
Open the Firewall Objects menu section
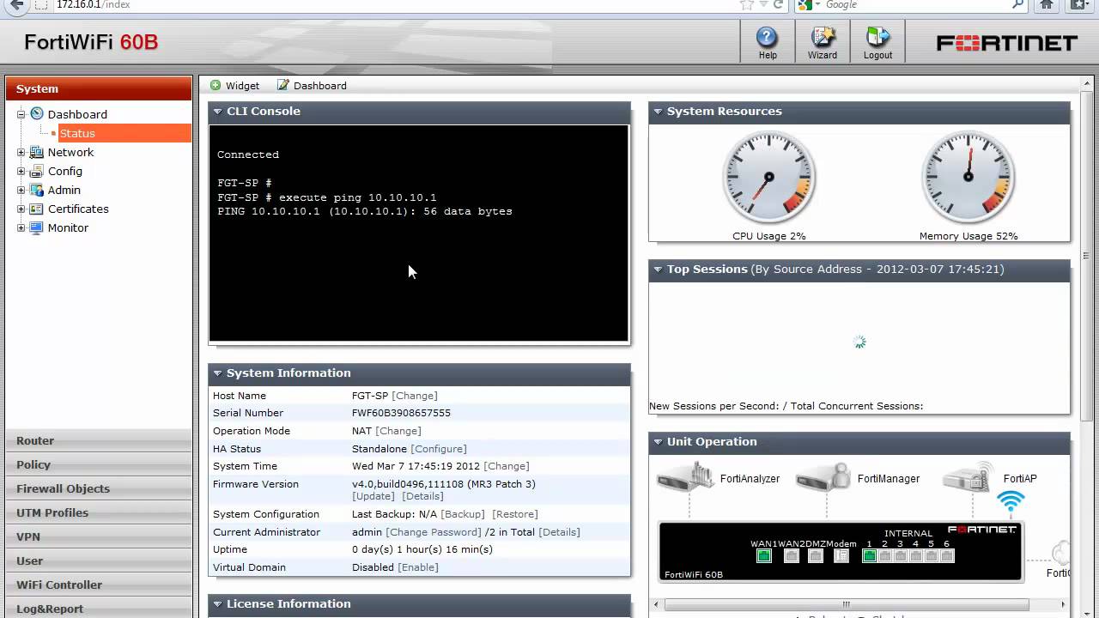coord(99,488)
